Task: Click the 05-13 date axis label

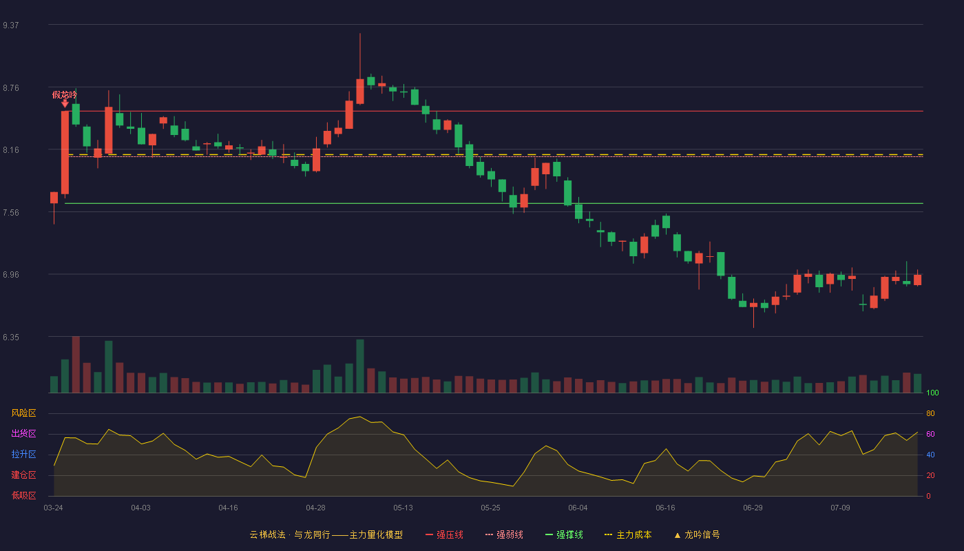Action: pyautogui.click(x=403, y=508)
